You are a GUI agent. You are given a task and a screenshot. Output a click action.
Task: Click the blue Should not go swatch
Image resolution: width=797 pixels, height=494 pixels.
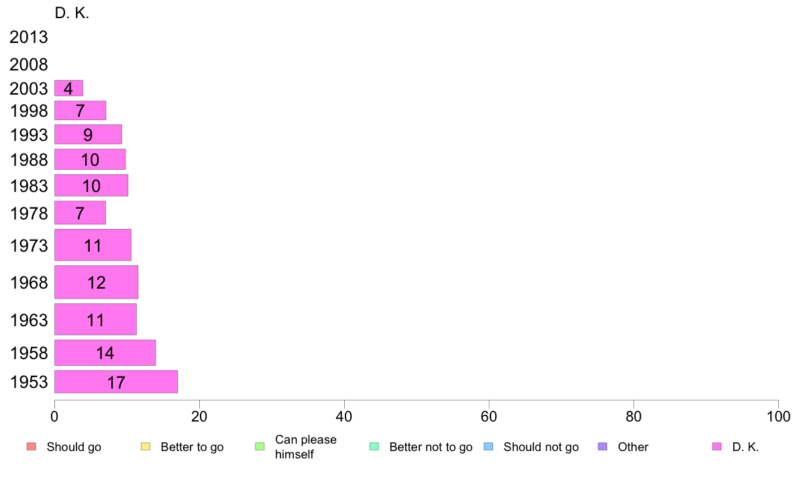488,447
